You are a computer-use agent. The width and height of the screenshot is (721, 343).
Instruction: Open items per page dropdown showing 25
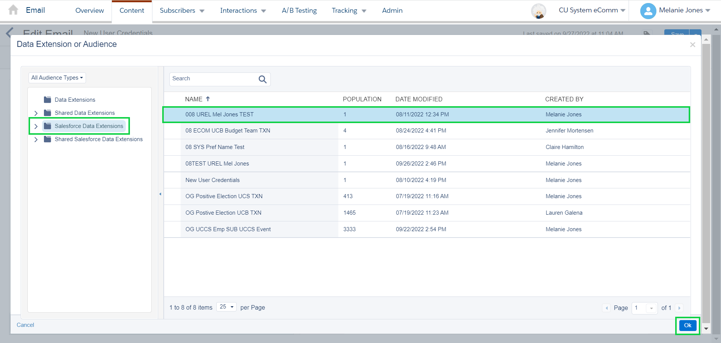click(x=226, y=307)
